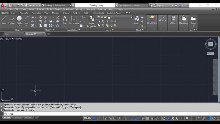Click the Insert block icon
This screenshot has width=220, height=124.
click(x=137, y=20)
